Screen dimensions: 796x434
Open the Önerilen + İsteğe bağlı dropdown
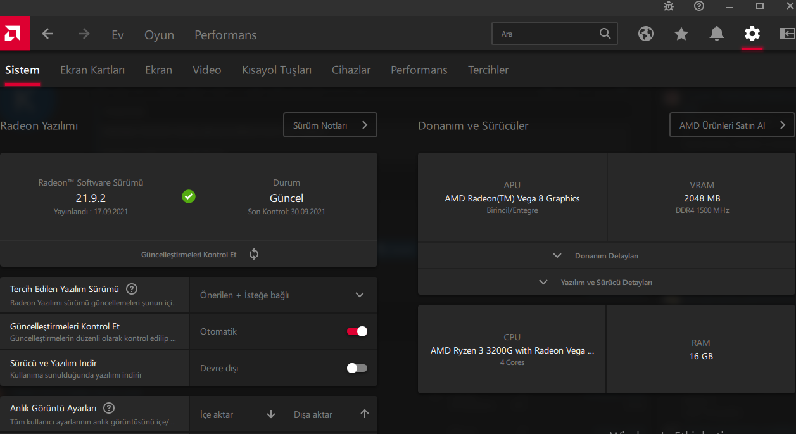pyautogui.click(x=282, y=295)
